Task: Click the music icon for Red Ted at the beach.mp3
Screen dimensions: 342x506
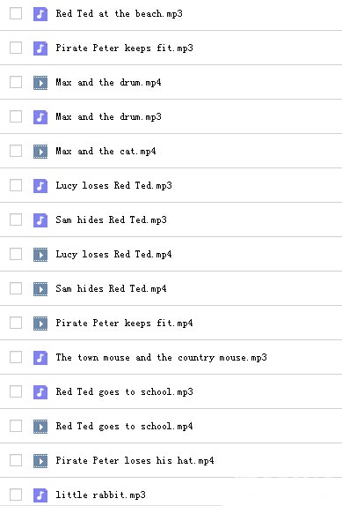Action: click(40, 14)
